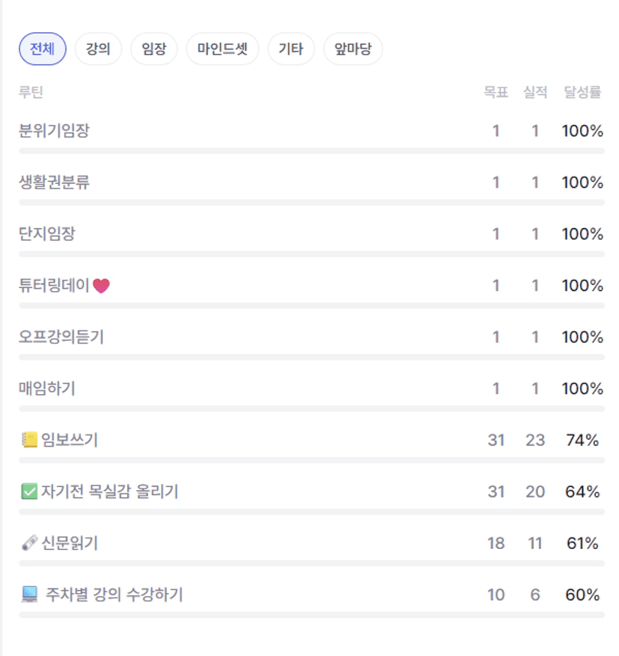This screenshot has width=619, height=656.
Task: Select the 전체 filter tab
Action: (42, 49)
